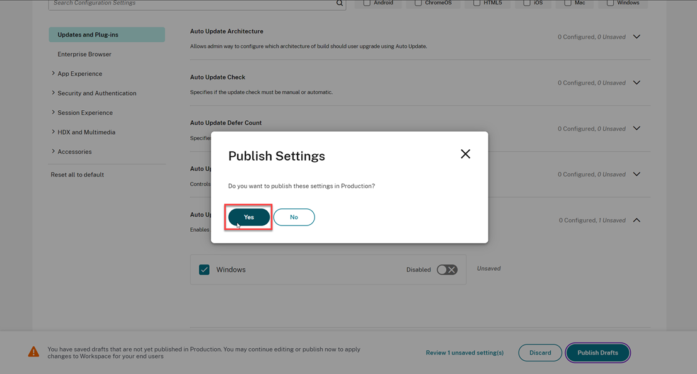The height and width of the screenshot is (374, 697).
Task: Expand Auto Update Defer Count setting
Action: click(x=637, y=128)
